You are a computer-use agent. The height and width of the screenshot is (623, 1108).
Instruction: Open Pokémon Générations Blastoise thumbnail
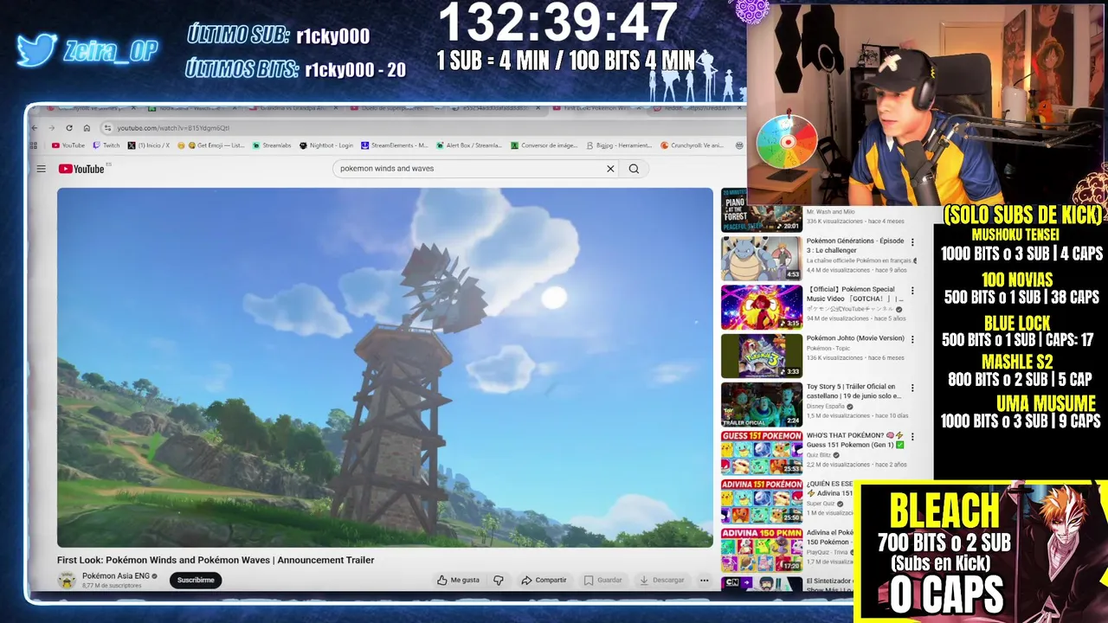(762, 258)
